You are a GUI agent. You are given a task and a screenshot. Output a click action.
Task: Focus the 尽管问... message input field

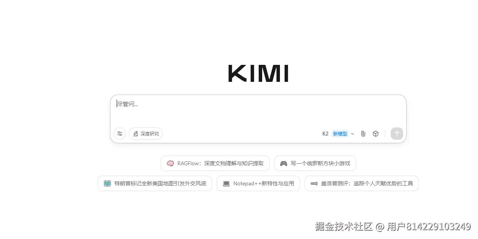coord(258,110)
